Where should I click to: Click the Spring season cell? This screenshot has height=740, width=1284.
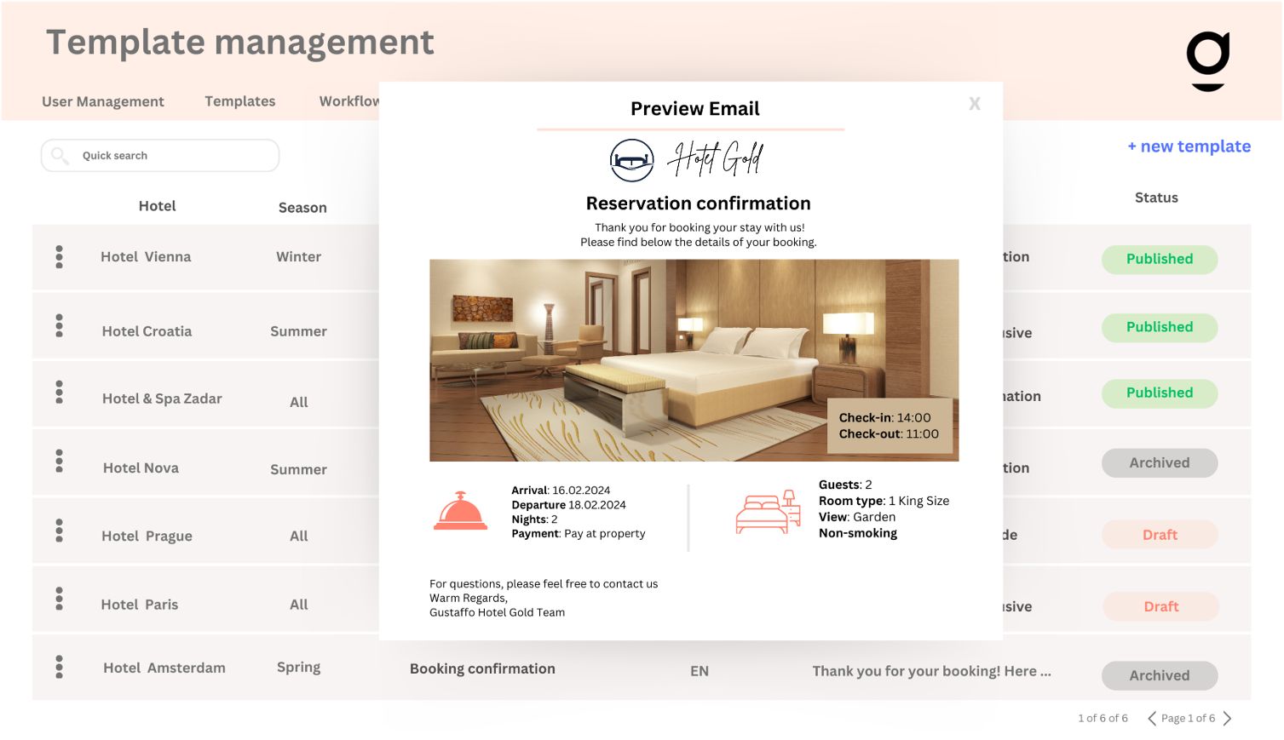coord(298,668)
